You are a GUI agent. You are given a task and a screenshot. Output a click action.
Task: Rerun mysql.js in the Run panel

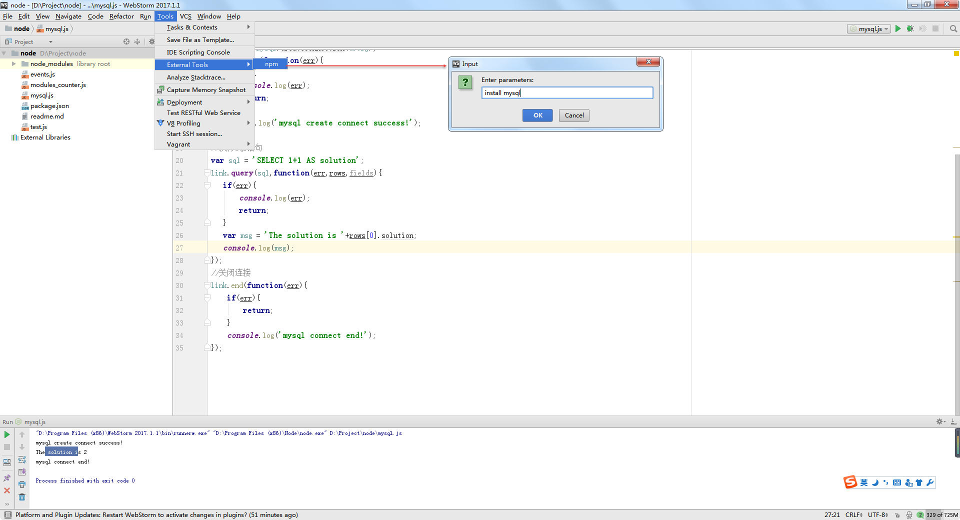(x=7, y=435)
